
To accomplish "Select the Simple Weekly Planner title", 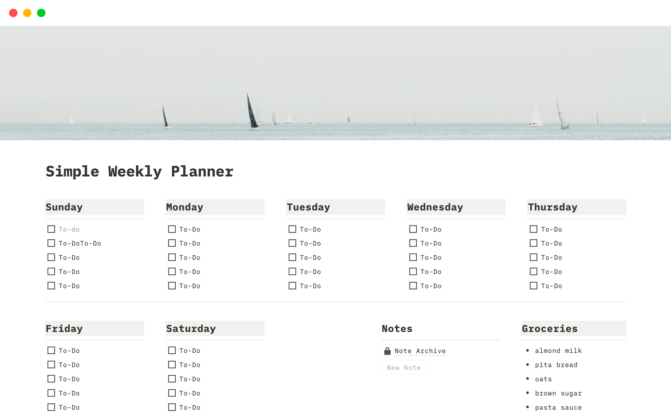I will click(x=139, y=171).
